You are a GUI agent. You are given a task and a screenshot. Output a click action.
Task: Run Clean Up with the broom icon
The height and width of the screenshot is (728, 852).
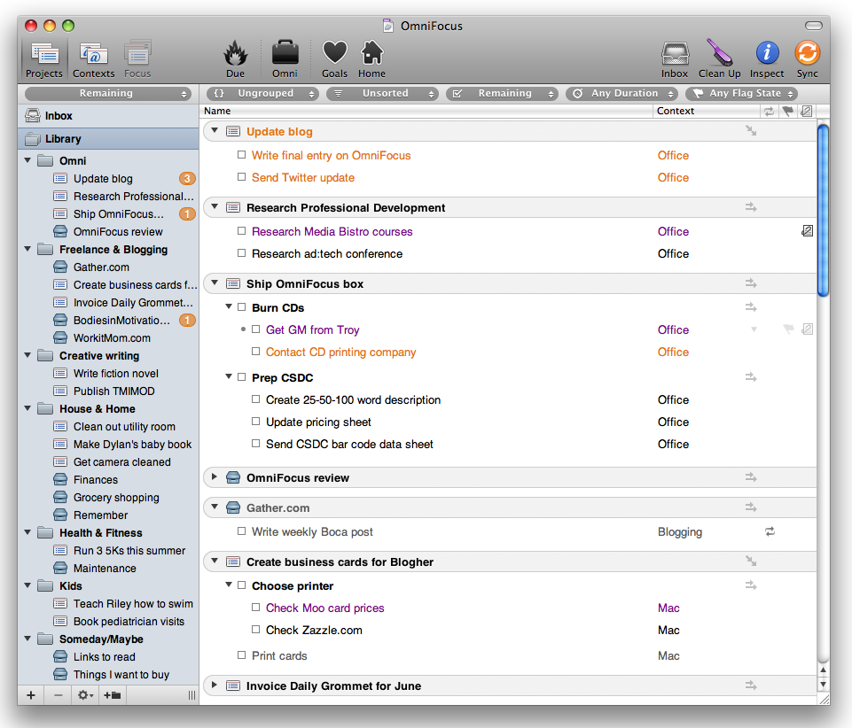click(x=719, y=59)
